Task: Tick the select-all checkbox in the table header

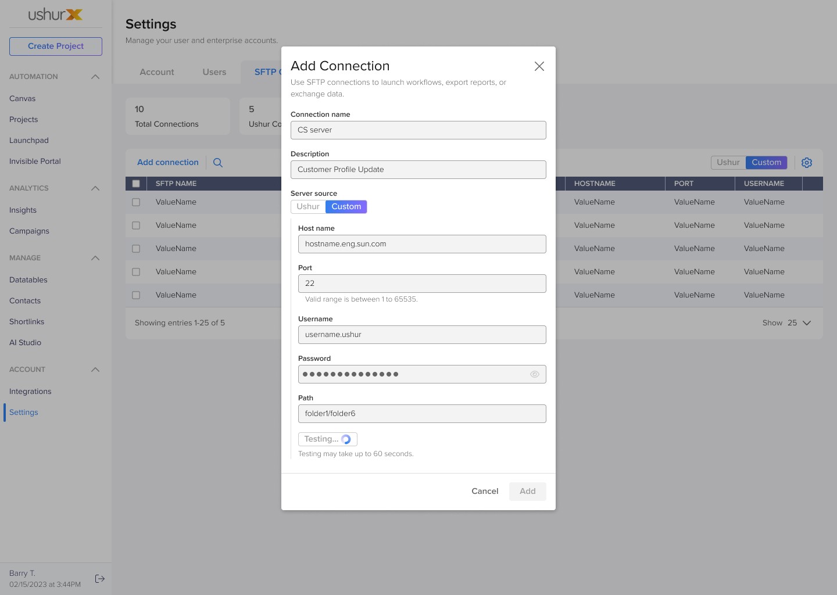Action: point(136,184)
